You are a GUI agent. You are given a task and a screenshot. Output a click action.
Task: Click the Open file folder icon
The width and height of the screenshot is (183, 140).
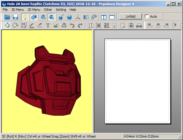point(7,17)
